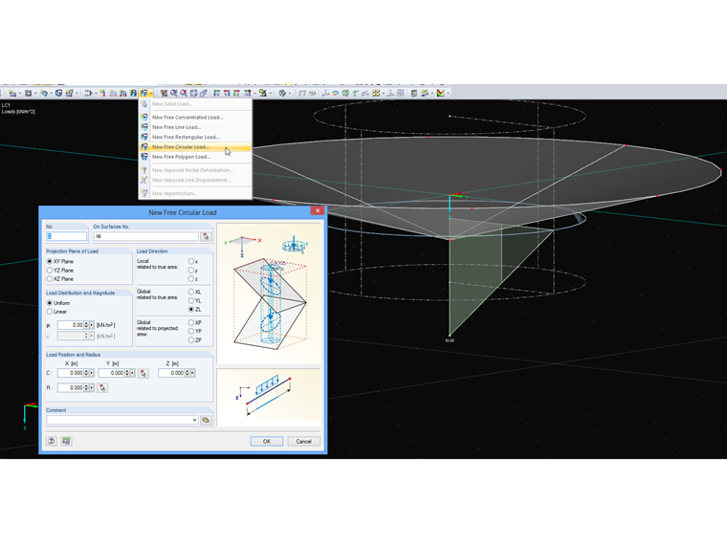Open the Comment combo box dropdown

[x=195, y=420]
